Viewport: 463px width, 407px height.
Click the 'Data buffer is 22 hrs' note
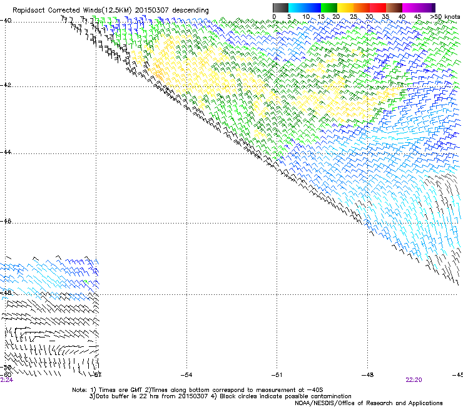tap(220, 396)
